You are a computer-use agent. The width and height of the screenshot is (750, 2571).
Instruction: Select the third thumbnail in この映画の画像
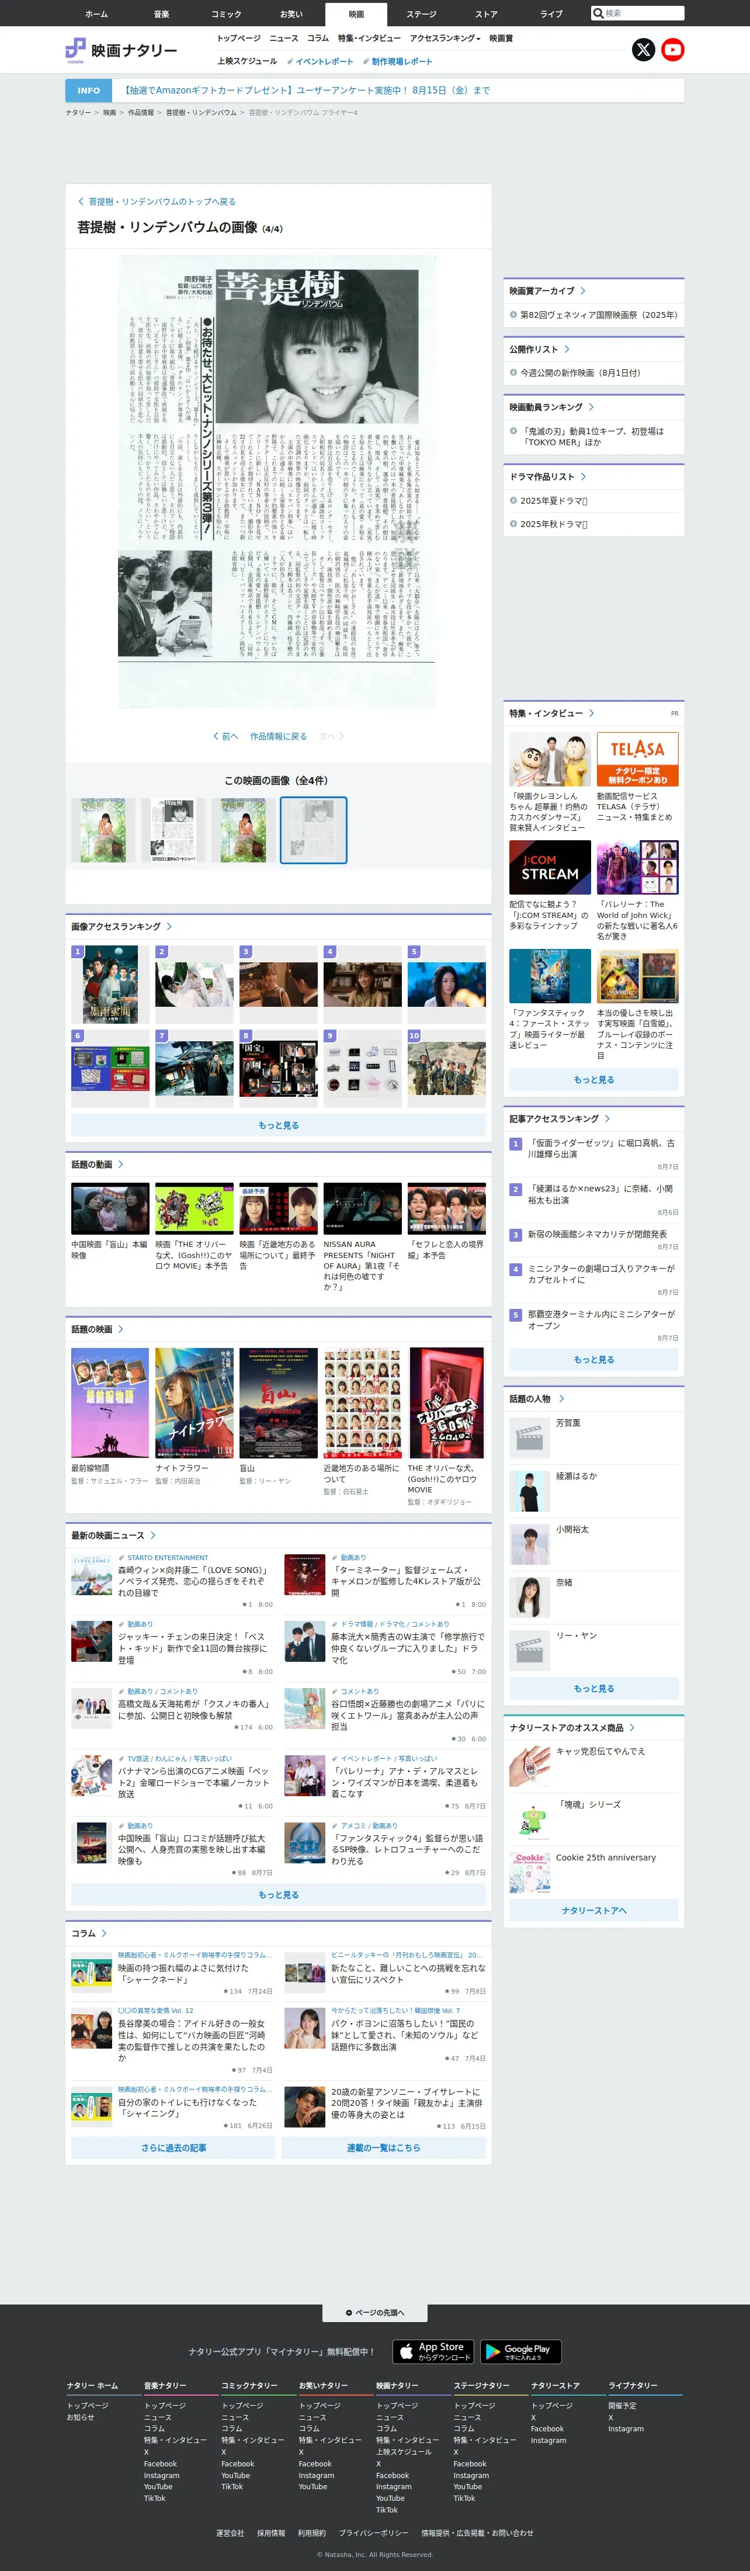coord(244,830)
